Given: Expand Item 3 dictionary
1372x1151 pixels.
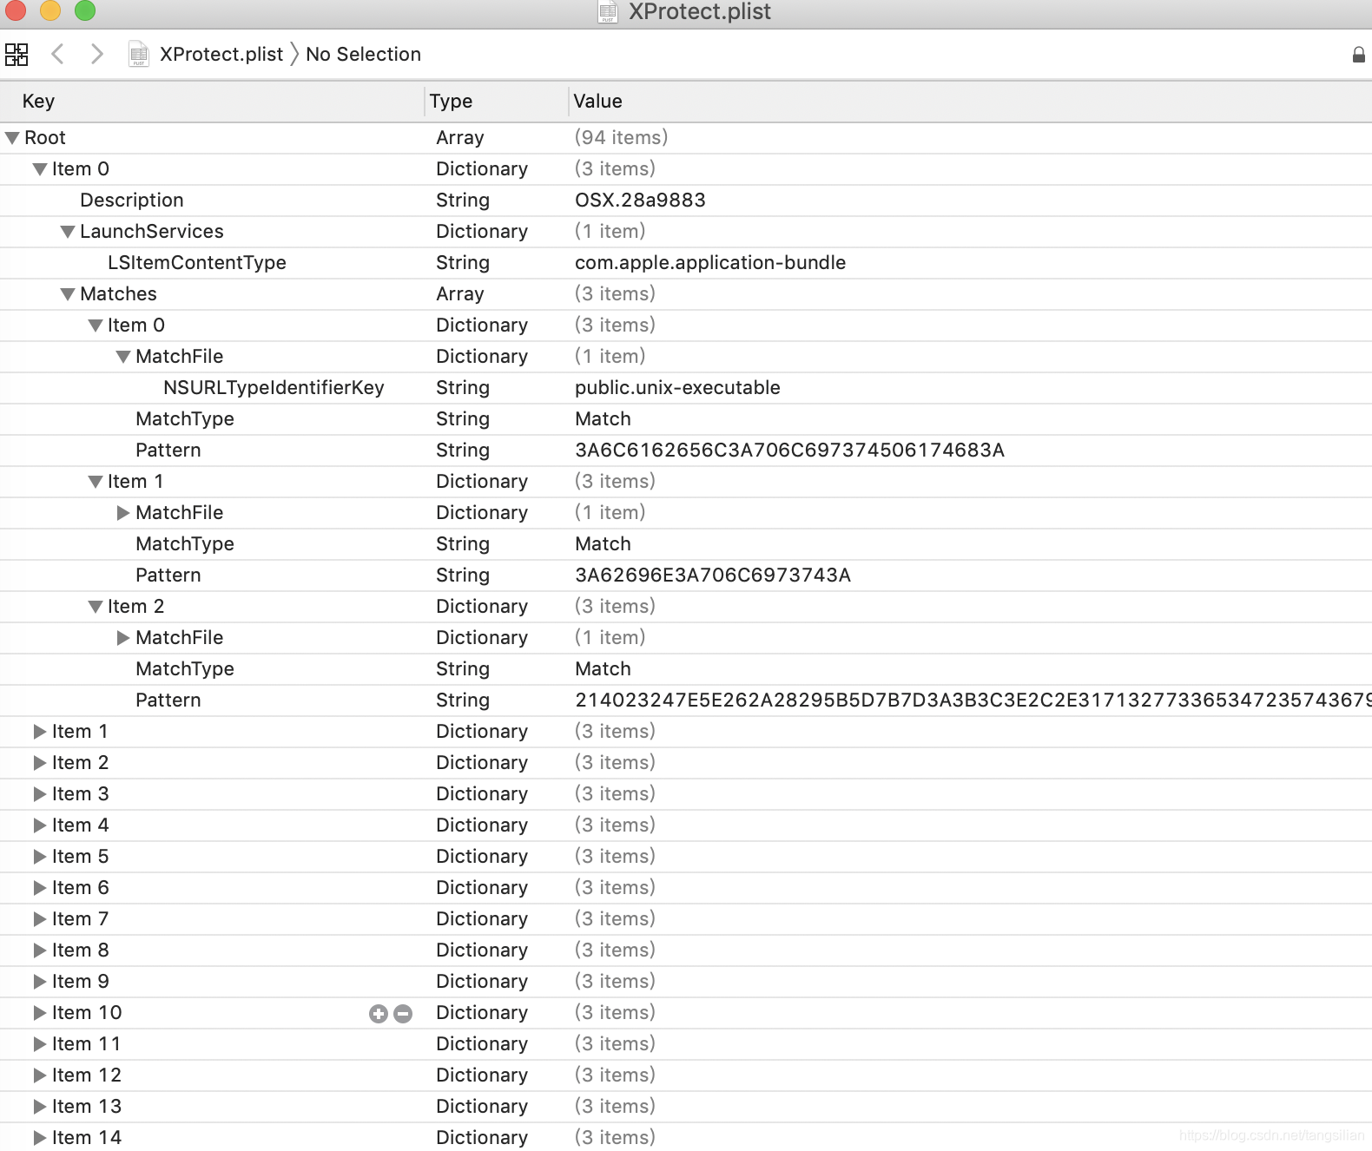Looking at the screenshot, I should (x=40, y=794).
